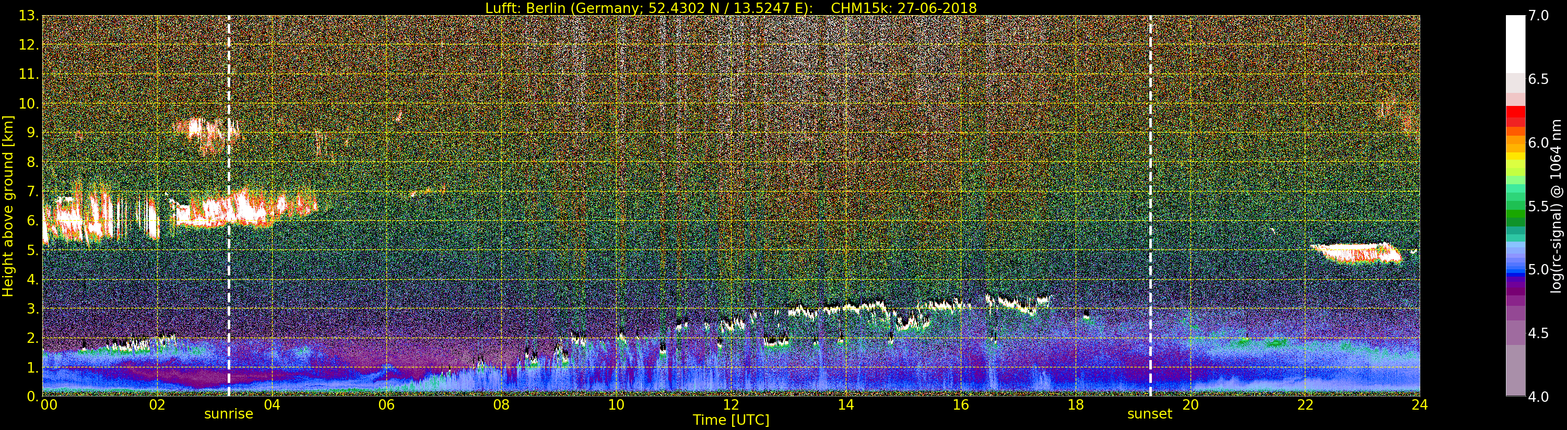Click the colorbar value '4.0'

point(1538,397)
